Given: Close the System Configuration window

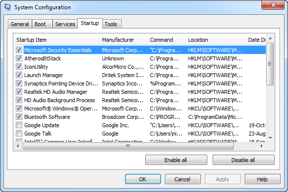Looking at the screenshot, I should coord(273,5).
